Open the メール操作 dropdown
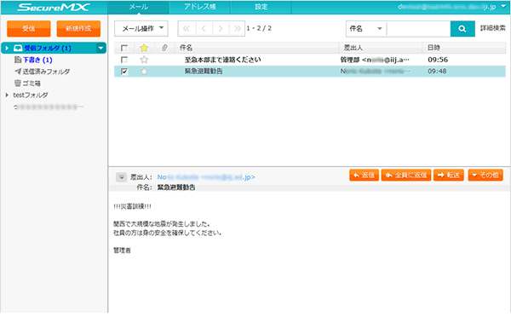The width and height of the screenshot is (511, 317). coord(141,29)
